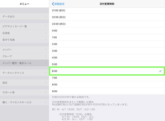Click the checkmark on 6:00 row
The width and height of the screenshot is (165, 121).
160,71
